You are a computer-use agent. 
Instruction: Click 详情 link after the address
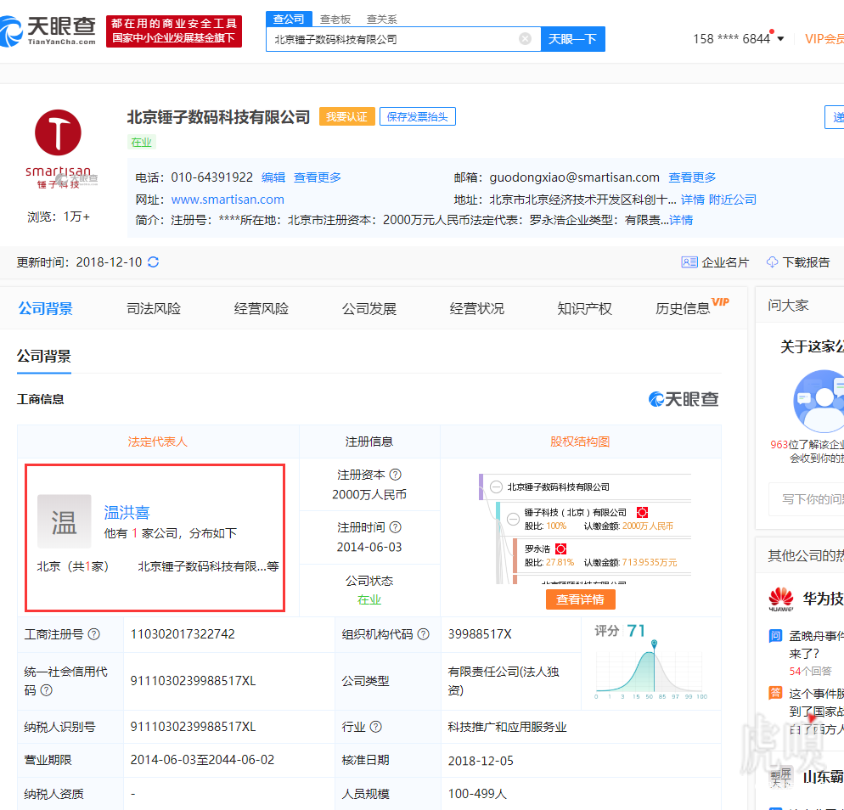coord(693,200)
